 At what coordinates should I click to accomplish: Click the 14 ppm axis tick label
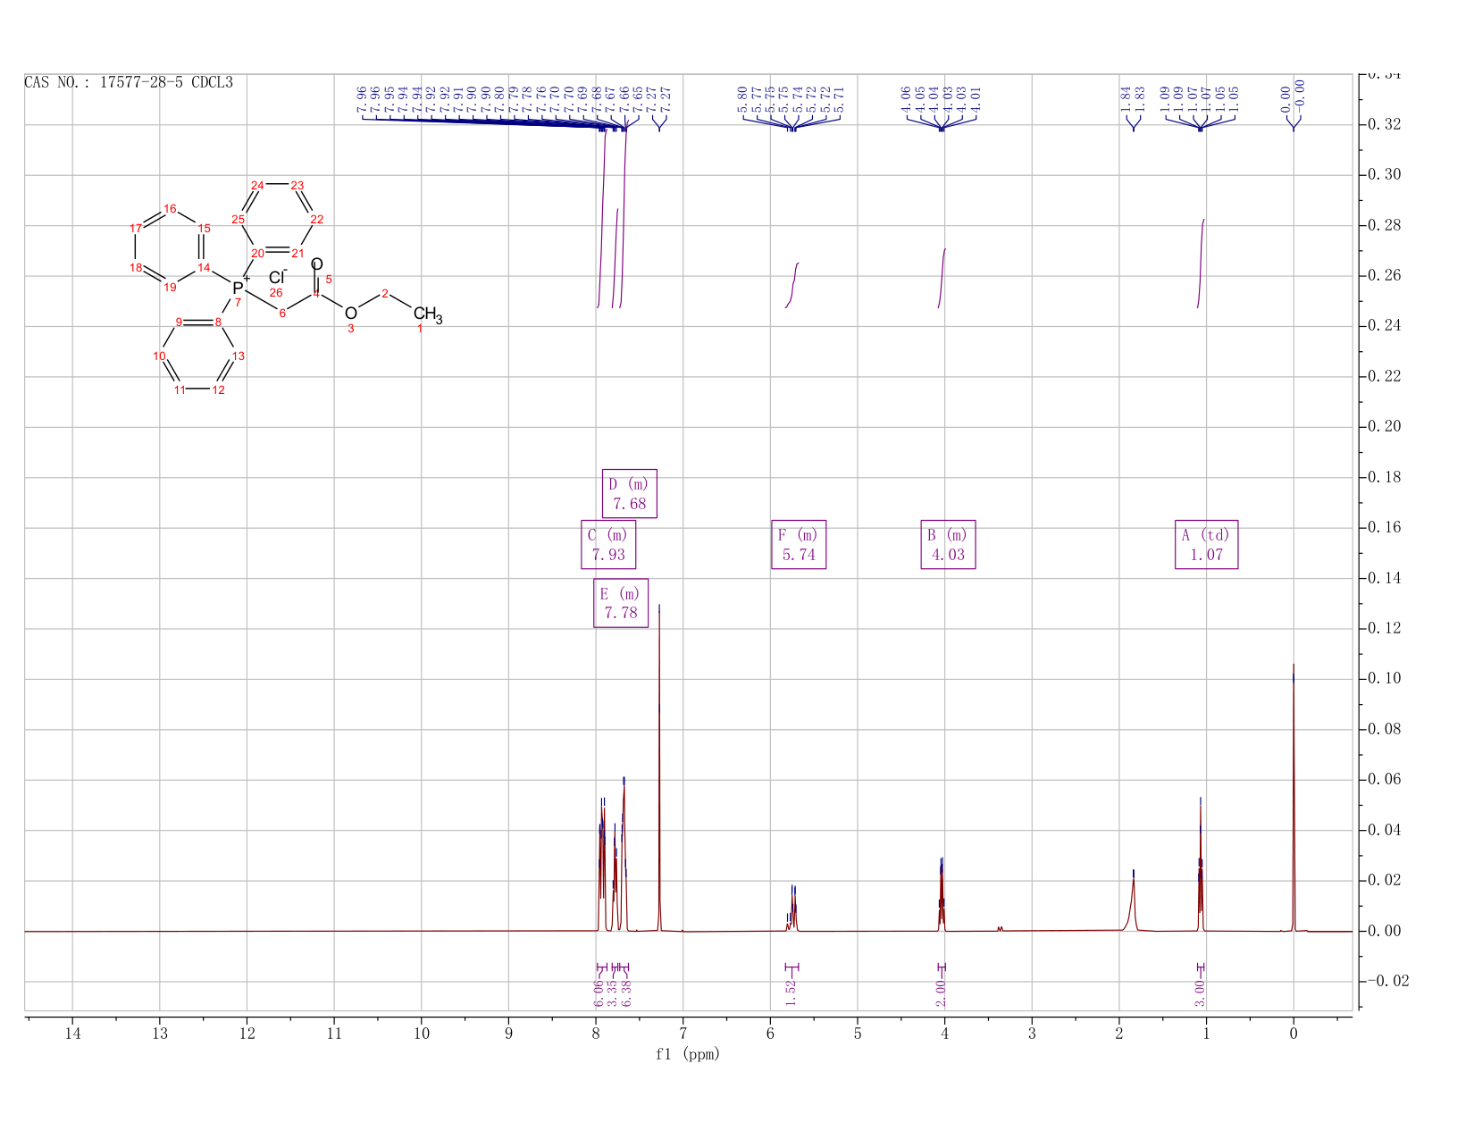pos(72,1034)
